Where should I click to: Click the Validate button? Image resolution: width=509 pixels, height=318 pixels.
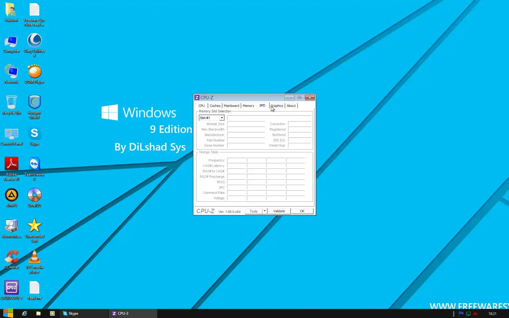[x=279, y=211]
